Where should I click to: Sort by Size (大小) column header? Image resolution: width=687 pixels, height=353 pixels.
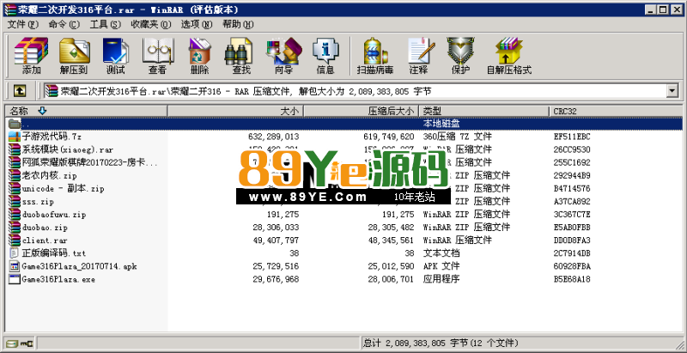235,112
